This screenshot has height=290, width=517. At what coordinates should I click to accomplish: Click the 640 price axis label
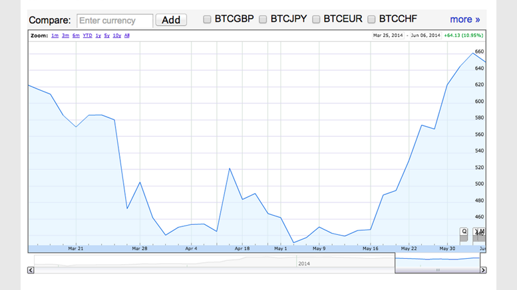tap(480, 68)
